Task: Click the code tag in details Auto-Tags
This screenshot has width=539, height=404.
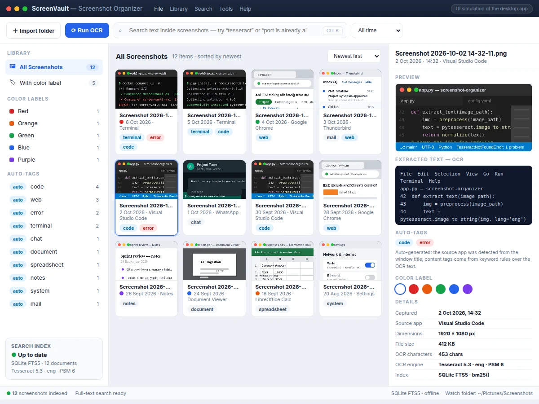Action: pos(404,242)
